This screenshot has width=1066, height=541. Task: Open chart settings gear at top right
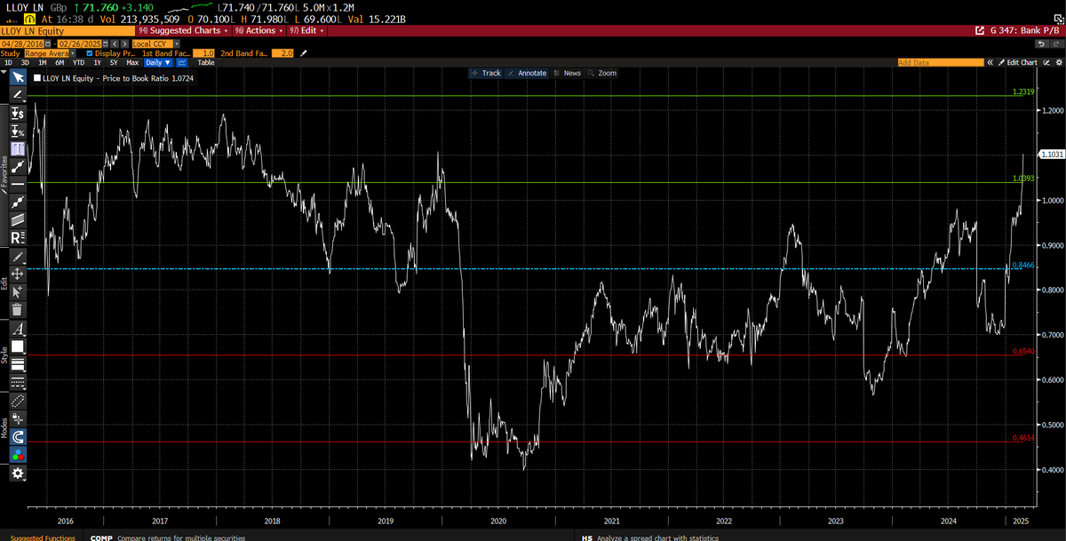(x=1059, y=62)
